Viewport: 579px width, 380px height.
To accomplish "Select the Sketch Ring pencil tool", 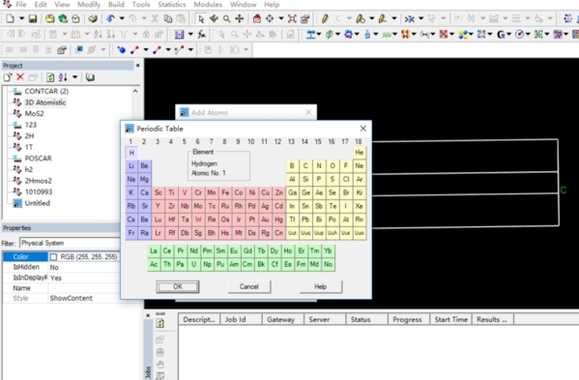I will (361, 18).
